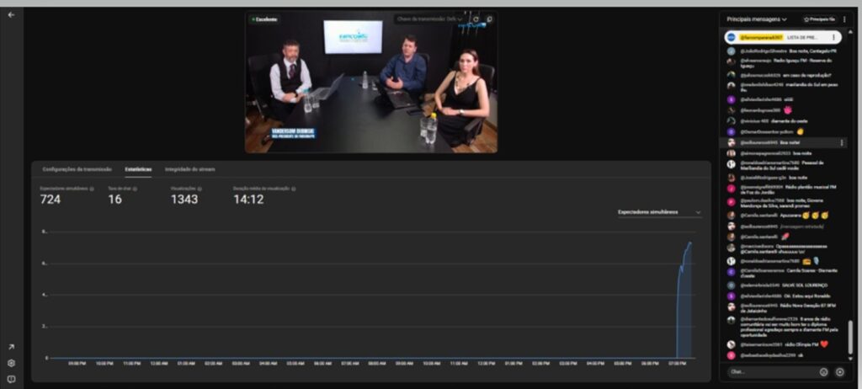
Task: Select the Estatísticas tab
Action: (x=138, y=169)
